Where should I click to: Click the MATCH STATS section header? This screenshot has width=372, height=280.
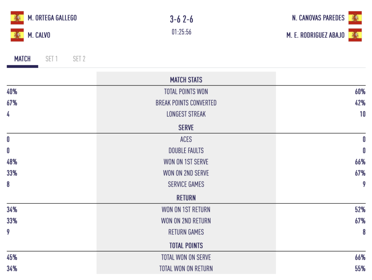point(186,80)
